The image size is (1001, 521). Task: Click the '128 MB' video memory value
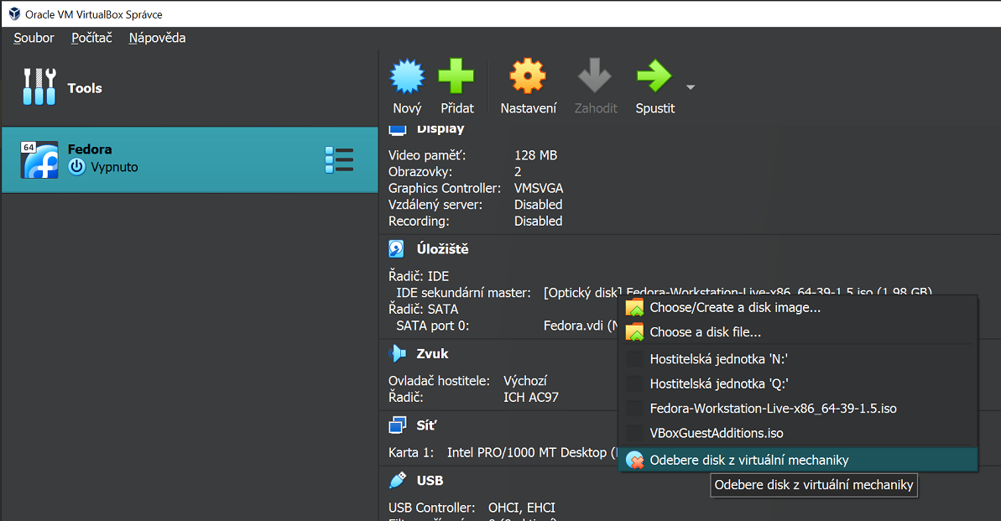[535, 155]
